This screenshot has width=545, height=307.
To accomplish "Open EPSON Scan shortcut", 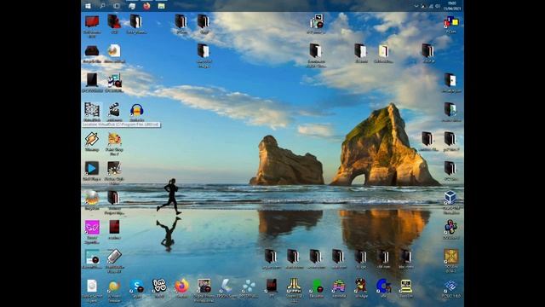I will pyautogui.click(x=227, y=287).
